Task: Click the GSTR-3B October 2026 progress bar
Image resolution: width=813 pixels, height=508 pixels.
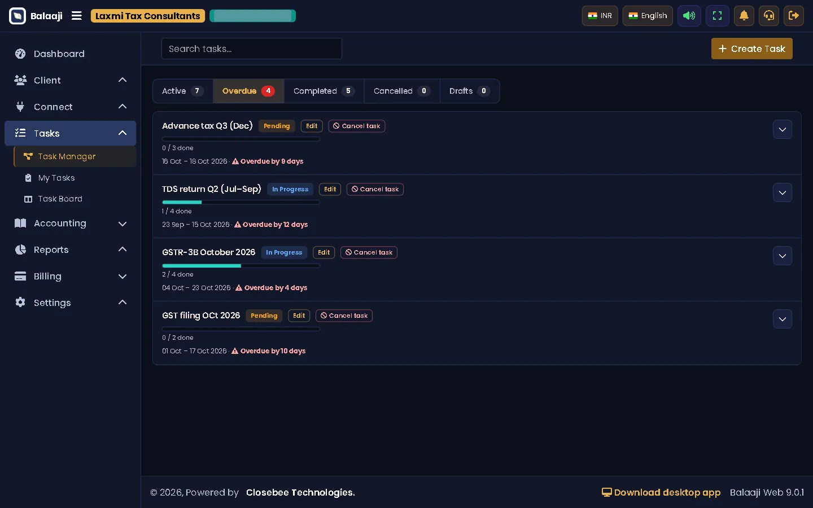Action: point(241,265)
